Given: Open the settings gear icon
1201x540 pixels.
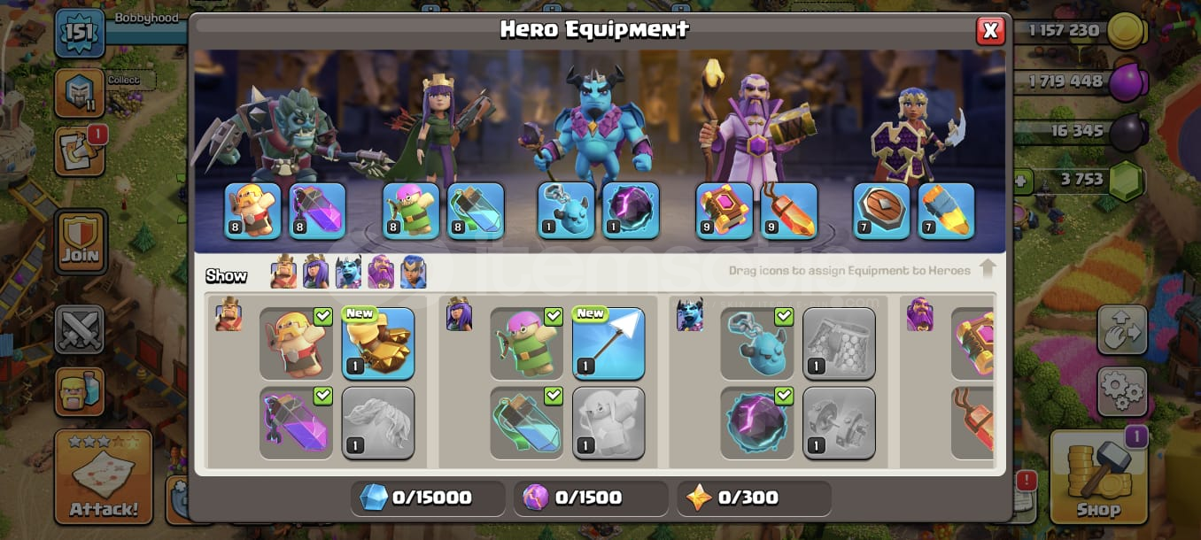Looking at the screenshot, I should click(x=1122, y=391).
